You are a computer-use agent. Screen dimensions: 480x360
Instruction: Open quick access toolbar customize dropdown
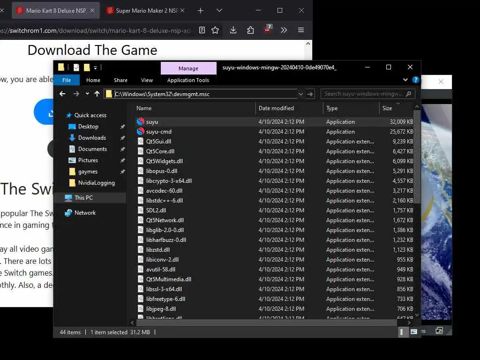point(96,67)
